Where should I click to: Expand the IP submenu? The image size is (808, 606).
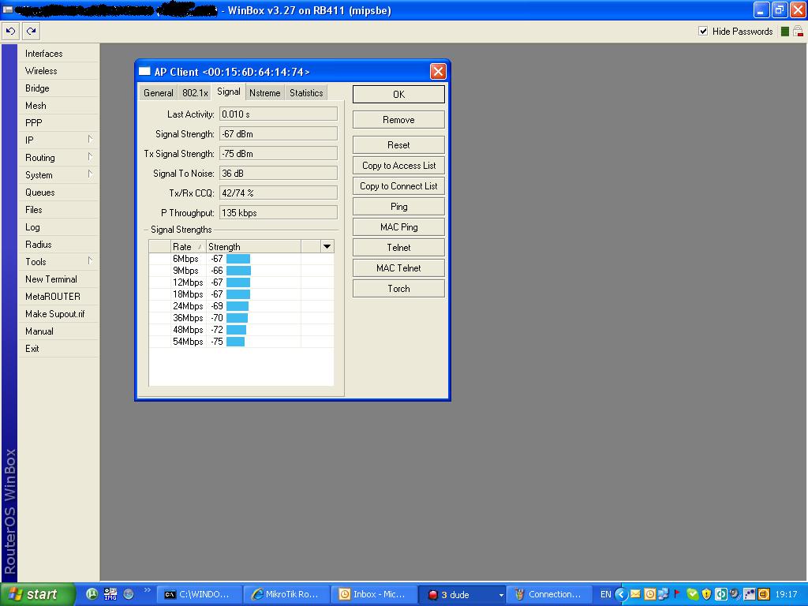[x=58, y=140]
